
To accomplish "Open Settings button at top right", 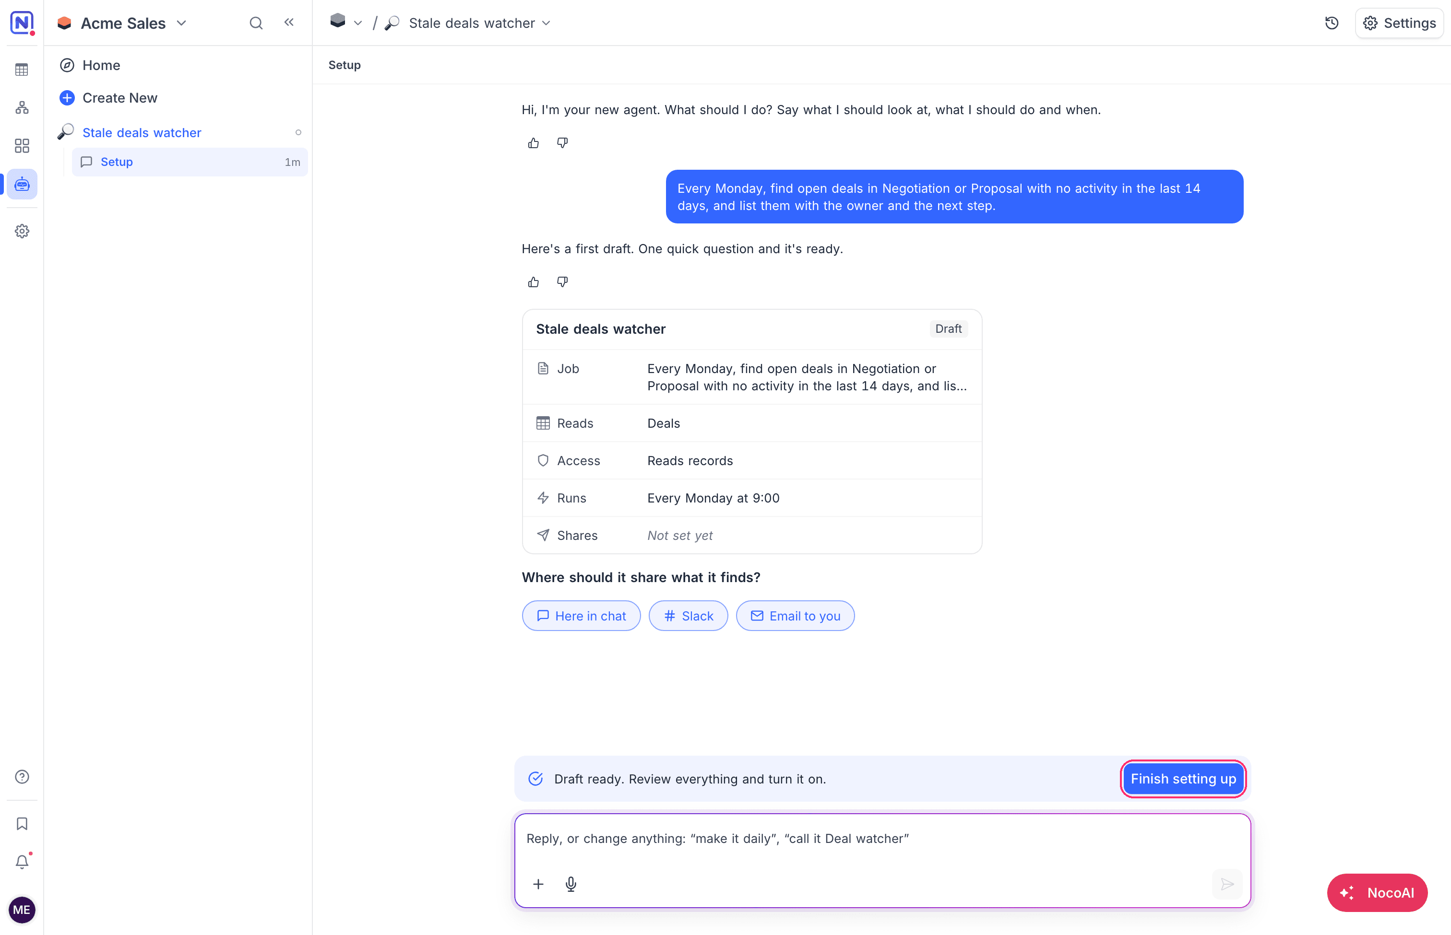I will [1399, 23].
